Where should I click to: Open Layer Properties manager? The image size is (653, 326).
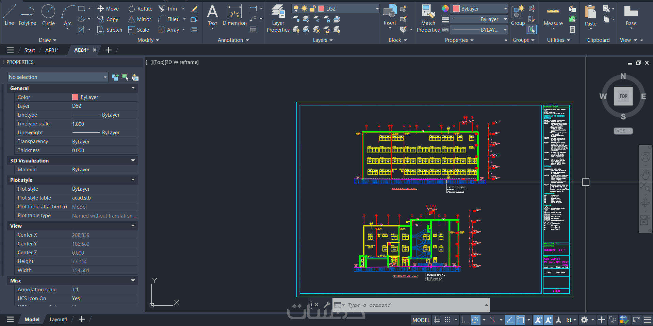[278, 19]
